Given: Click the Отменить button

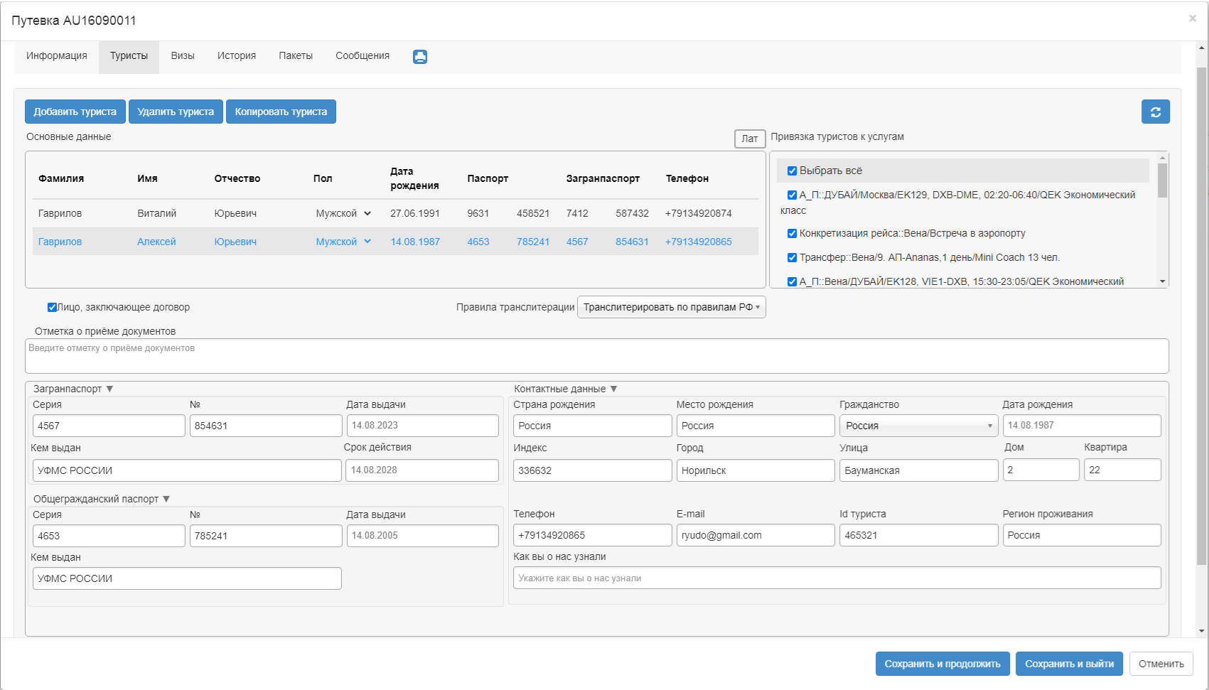Looking at the screenshot, I should [1161, 664].
